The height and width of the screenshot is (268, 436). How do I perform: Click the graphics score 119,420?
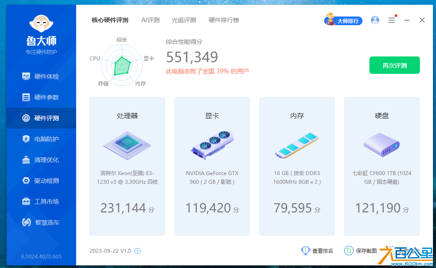click(x=208, y=208)
